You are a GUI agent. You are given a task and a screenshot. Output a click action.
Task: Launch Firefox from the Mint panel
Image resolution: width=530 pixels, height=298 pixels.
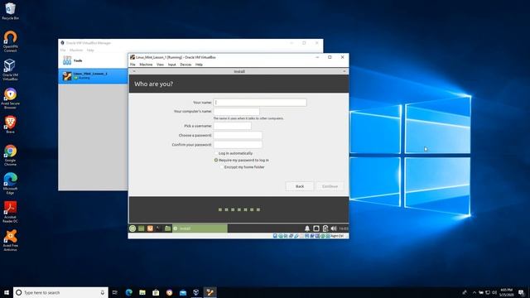click(150, 228)
